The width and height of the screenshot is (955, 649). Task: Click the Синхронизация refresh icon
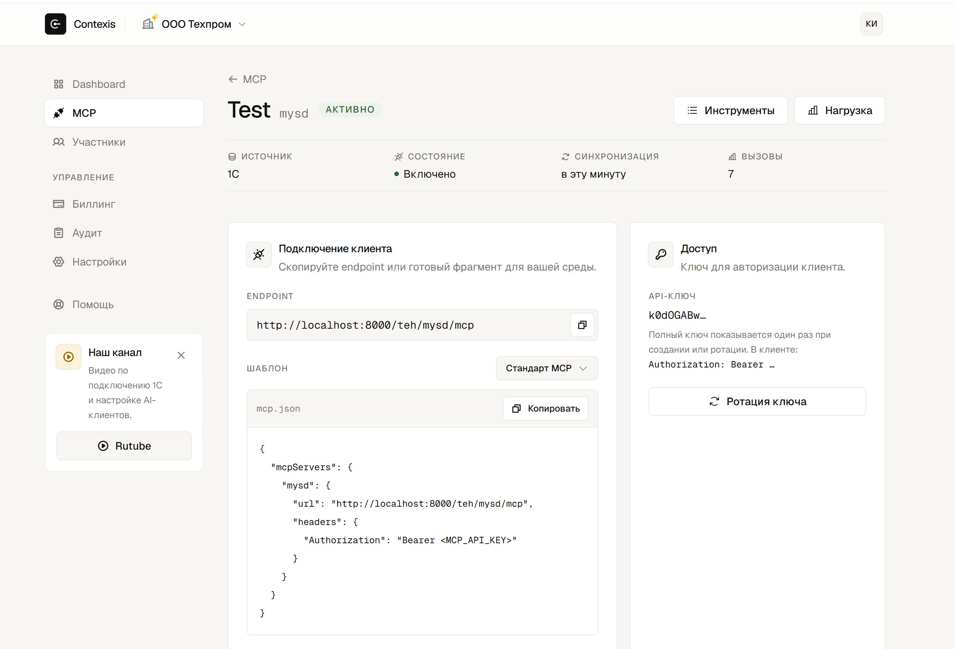pos(566,156)
